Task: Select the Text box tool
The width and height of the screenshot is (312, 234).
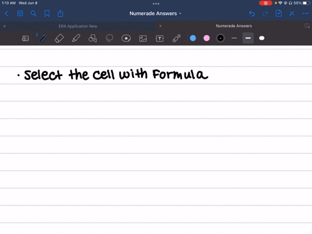Action: click(160, 38)
